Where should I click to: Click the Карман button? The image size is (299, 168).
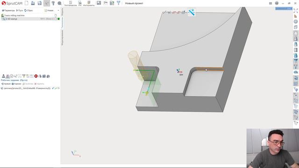(16, 84)
